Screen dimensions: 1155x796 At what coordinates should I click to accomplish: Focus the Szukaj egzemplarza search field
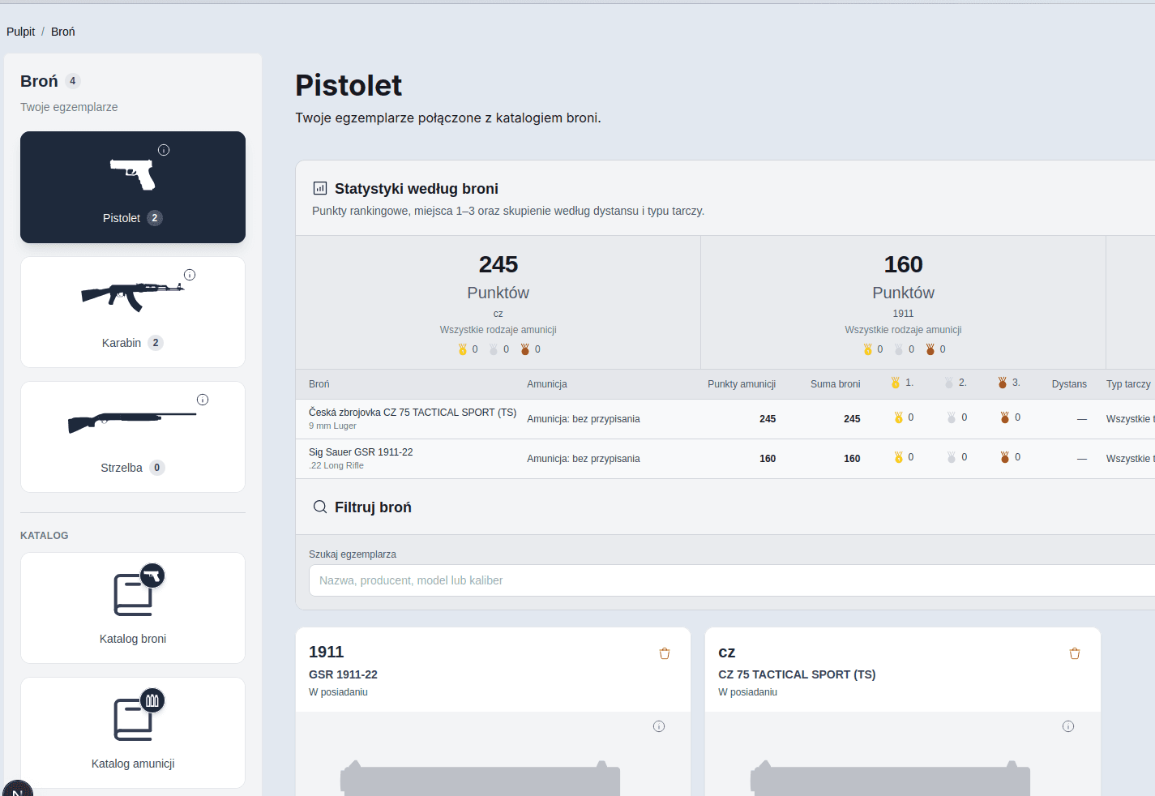[732, 580]
